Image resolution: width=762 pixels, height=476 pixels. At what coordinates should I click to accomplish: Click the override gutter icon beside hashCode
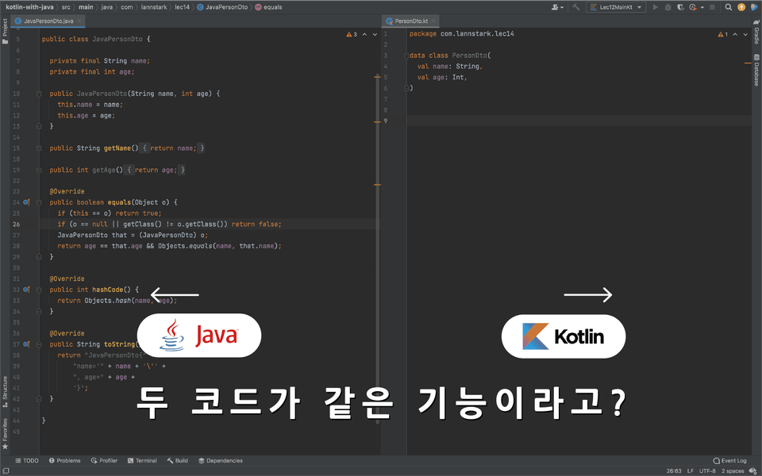(27, 290)
